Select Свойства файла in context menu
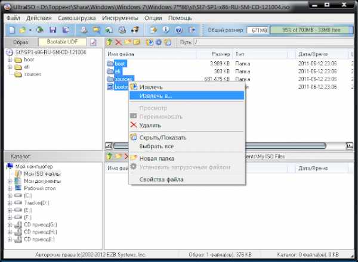358x262 pixels. click(x=161, y=179)
